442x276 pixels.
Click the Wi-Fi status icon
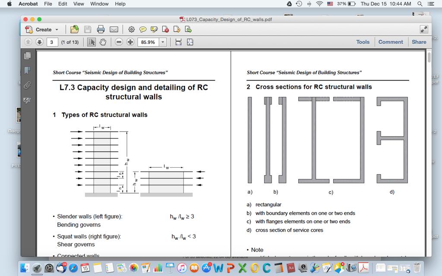pos(319,4)
